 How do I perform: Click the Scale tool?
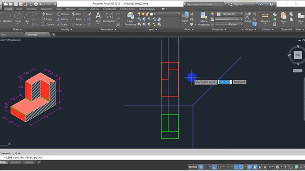(62, 24)
